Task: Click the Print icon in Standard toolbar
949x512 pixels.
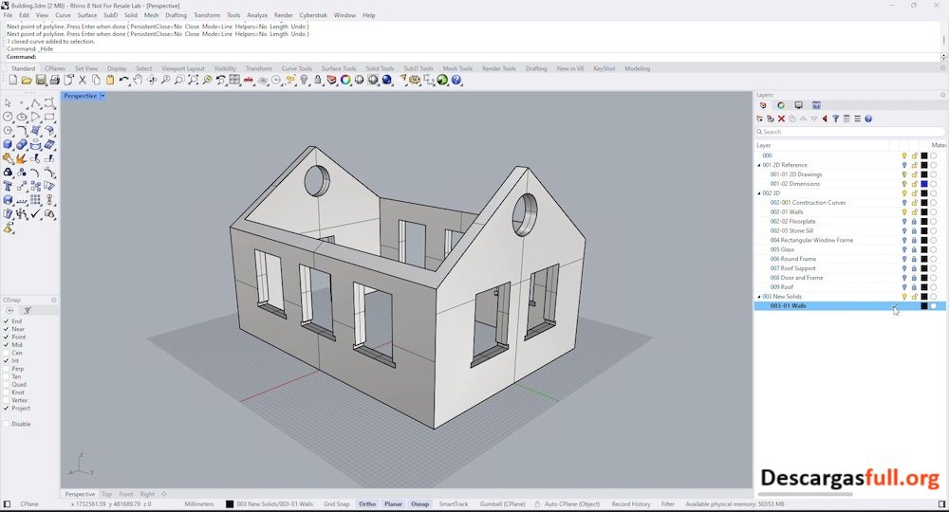Action: [54, 81]
